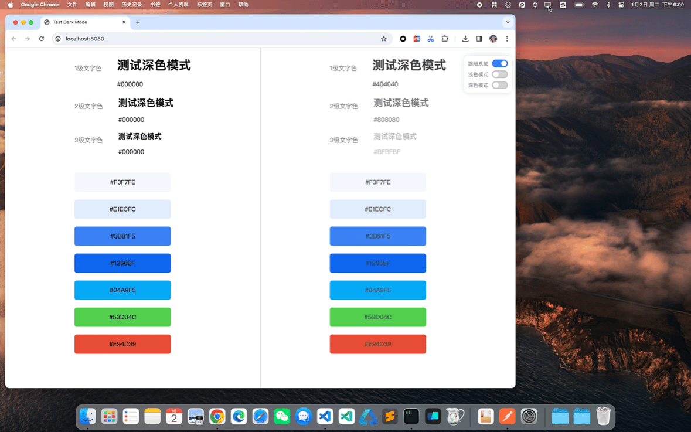Click left panel #04A9F5 swatch
Viewport: 691px width, 432px height.
click(122, 290)
